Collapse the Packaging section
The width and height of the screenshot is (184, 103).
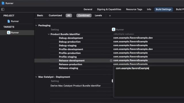point(36,25)
